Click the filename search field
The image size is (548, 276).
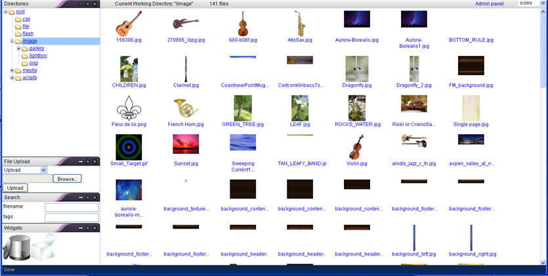pos(72,207)
